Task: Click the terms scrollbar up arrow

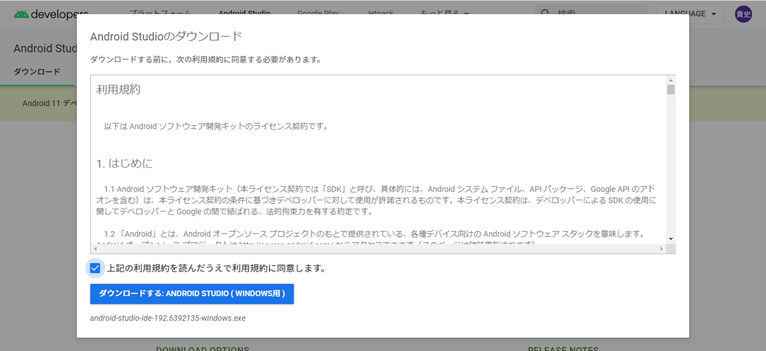Action: [x=671, y=80]
